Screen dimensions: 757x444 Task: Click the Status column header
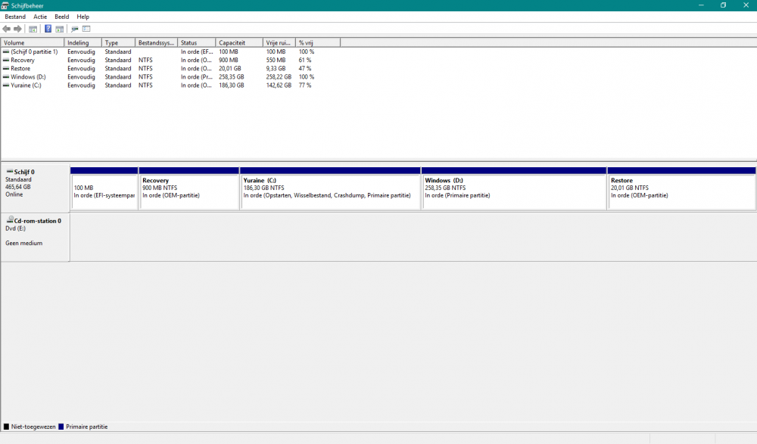tap(196, 43)
